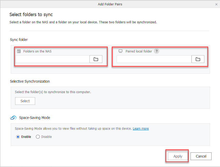The height and width of the screenshot is (167, 220).
Task: Click the "Folders on the NAS" label
Action: [37, 51]
